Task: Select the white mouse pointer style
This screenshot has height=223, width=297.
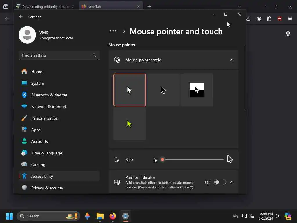Action: (130, 90)
